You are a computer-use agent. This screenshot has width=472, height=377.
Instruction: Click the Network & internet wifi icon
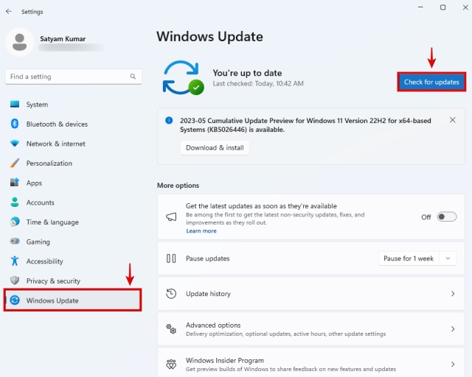15,144
